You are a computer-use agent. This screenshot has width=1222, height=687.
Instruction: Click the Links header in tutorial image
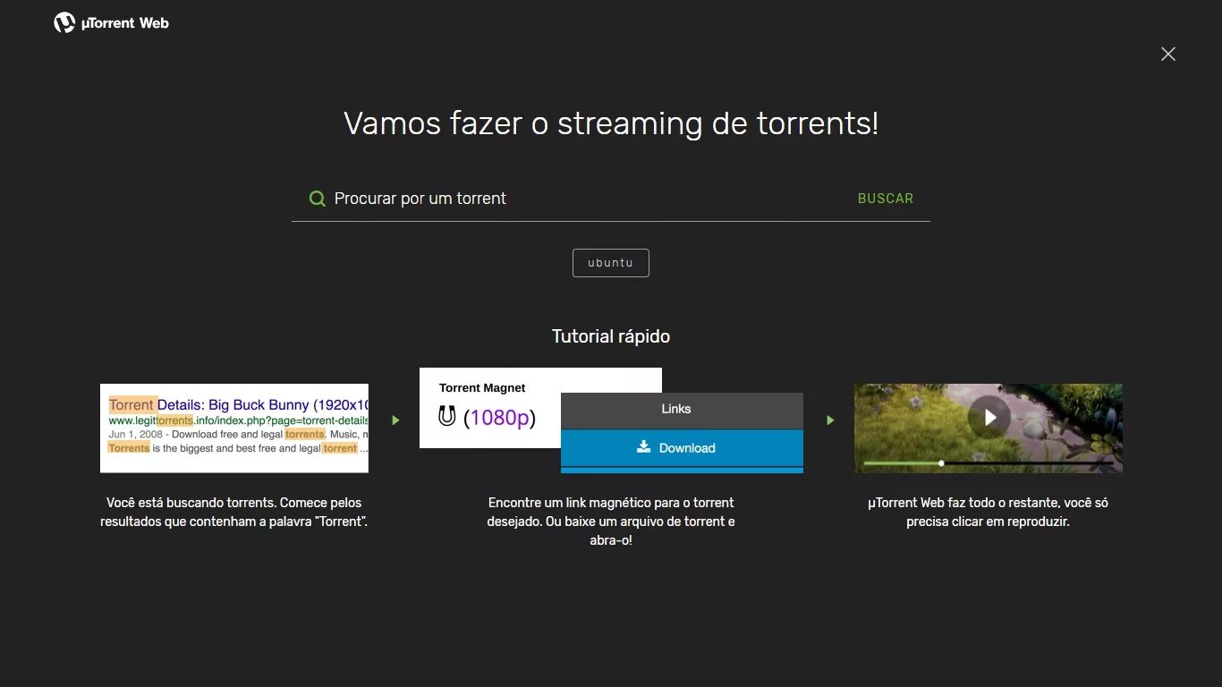(x=682, y=409)
